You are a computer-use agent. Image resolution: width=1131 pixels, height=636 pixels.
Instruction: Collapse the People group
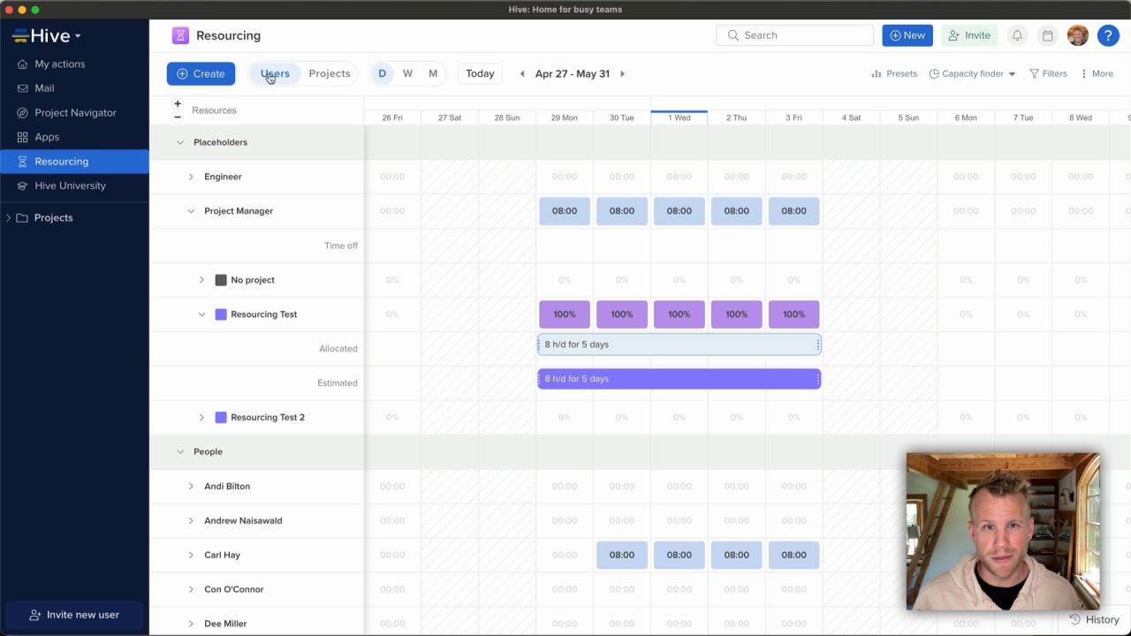[180, 451]
